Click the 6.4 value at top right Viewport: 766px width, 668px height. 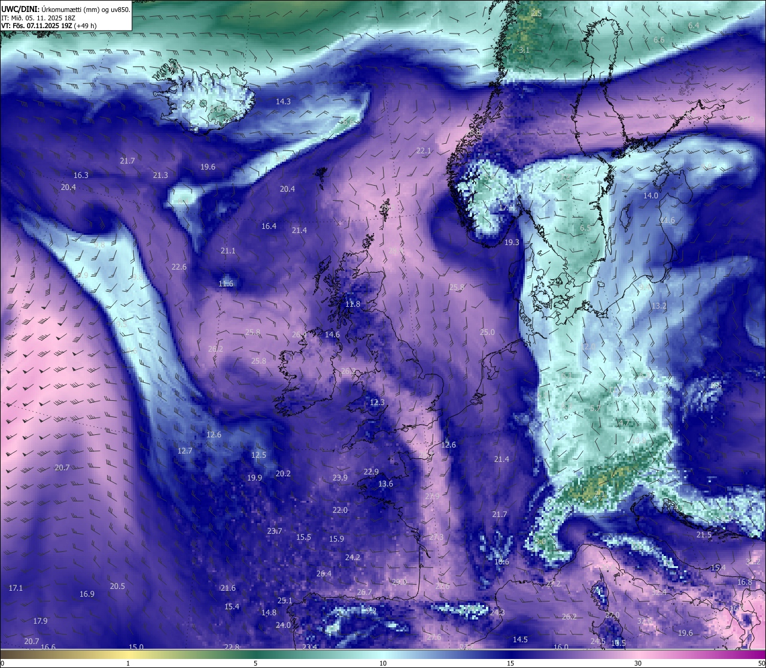coord(694,26)
